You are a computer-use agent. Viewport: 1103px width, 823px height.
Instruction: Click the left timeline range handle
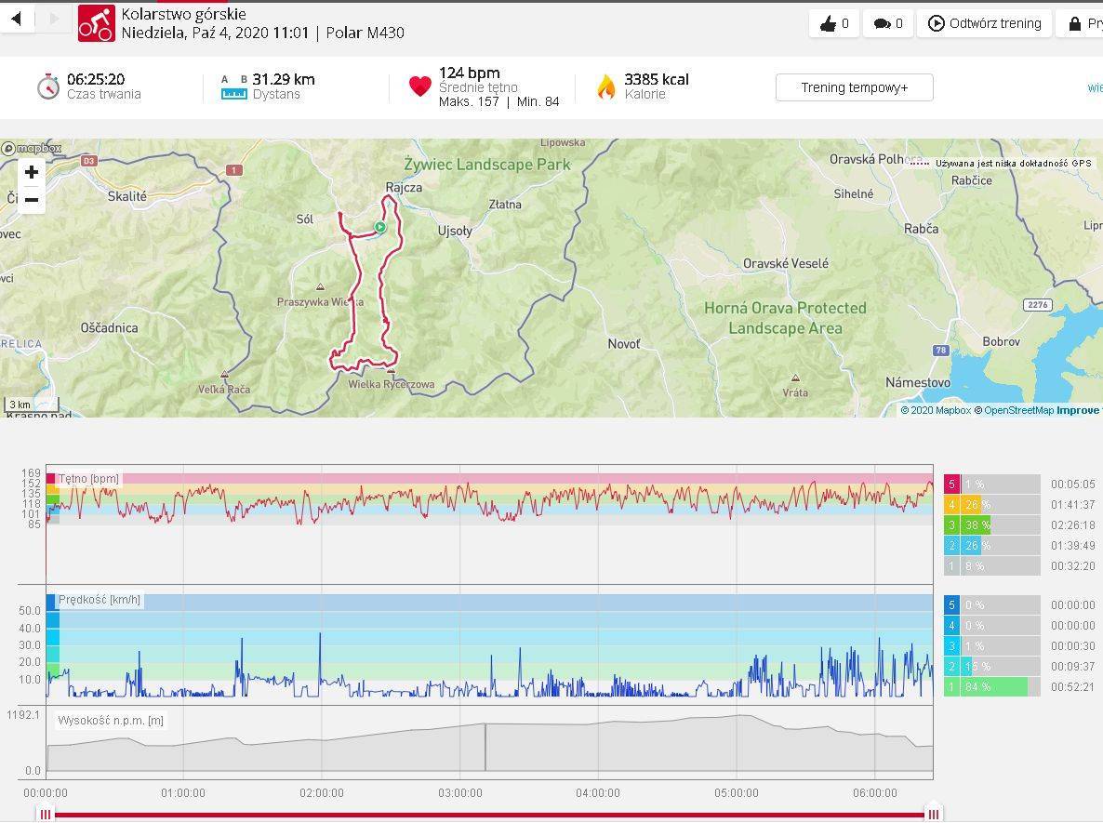point(46,815)
